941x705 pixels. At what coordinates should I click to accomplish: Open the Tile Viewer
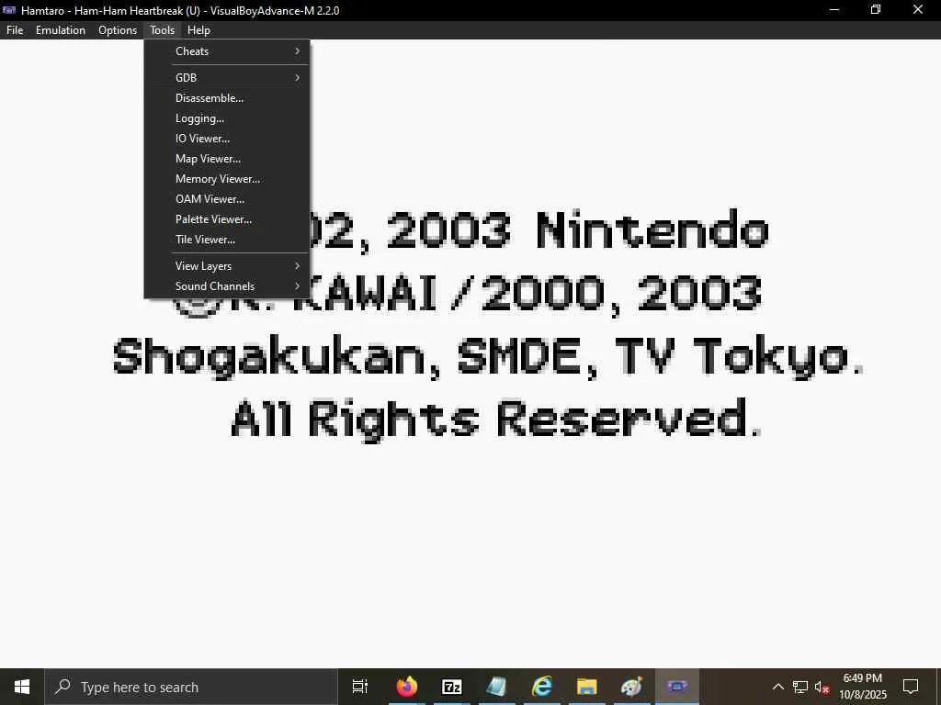[227, 240]
